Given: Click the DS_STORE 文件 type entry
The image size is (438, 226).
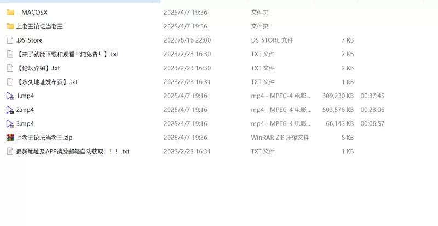Looking at the screenshot, I should (x=272, y=40).
